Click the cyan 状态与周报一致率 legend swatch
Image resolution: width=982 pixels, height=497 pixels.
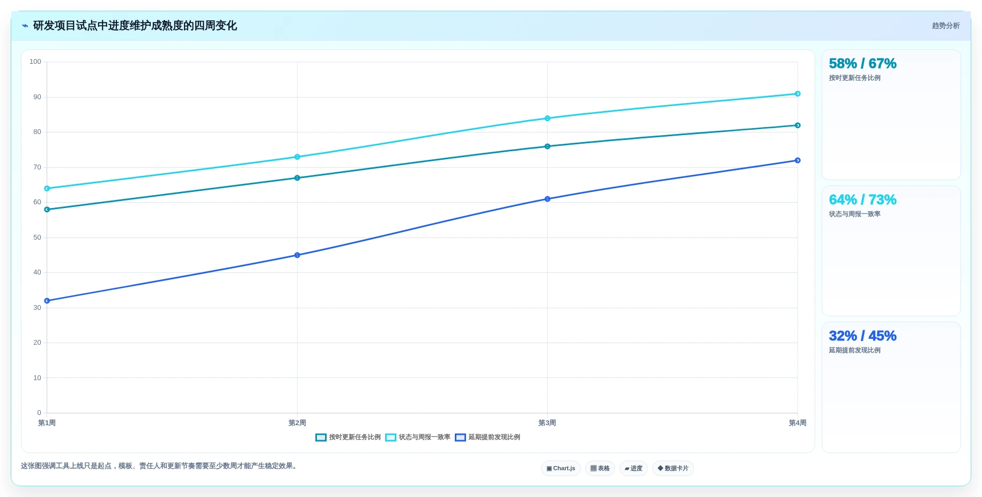tap(390, 437)
